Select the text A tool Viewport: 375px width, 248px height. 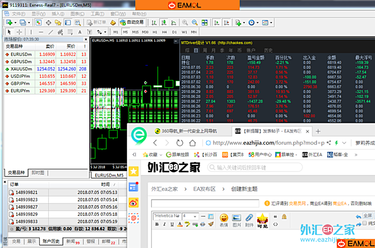tap(80, 32)
